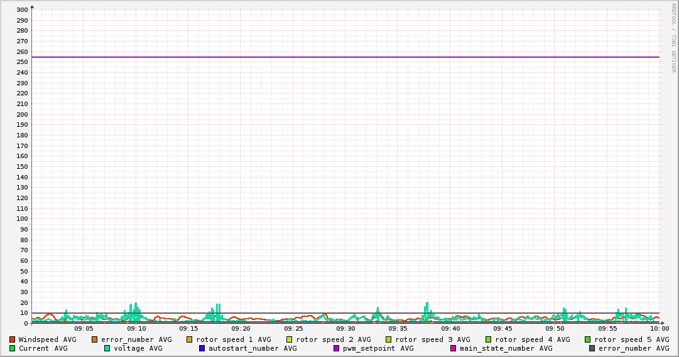The image size is (679, 357).
Task: Click the pink main_state_number AVG swatch
Action: point(454,348)
